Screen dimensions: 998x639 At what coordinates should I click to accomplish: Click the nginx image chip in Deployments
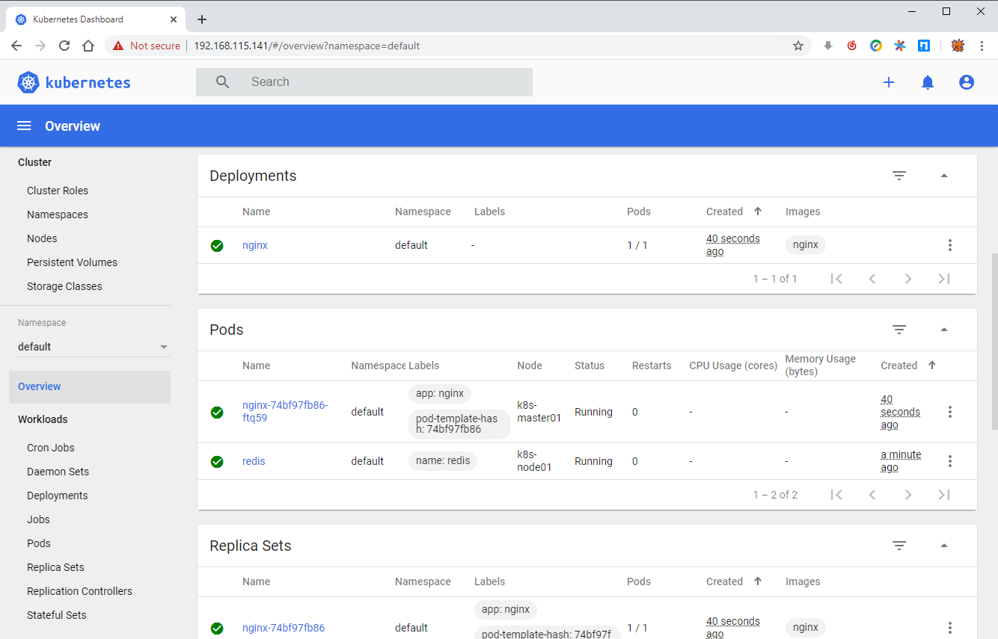click(806, 245)
